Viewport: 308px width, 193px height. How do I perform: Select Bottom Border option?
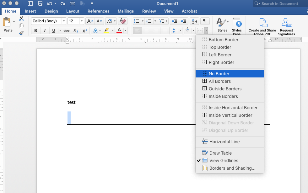click(230, 40)
